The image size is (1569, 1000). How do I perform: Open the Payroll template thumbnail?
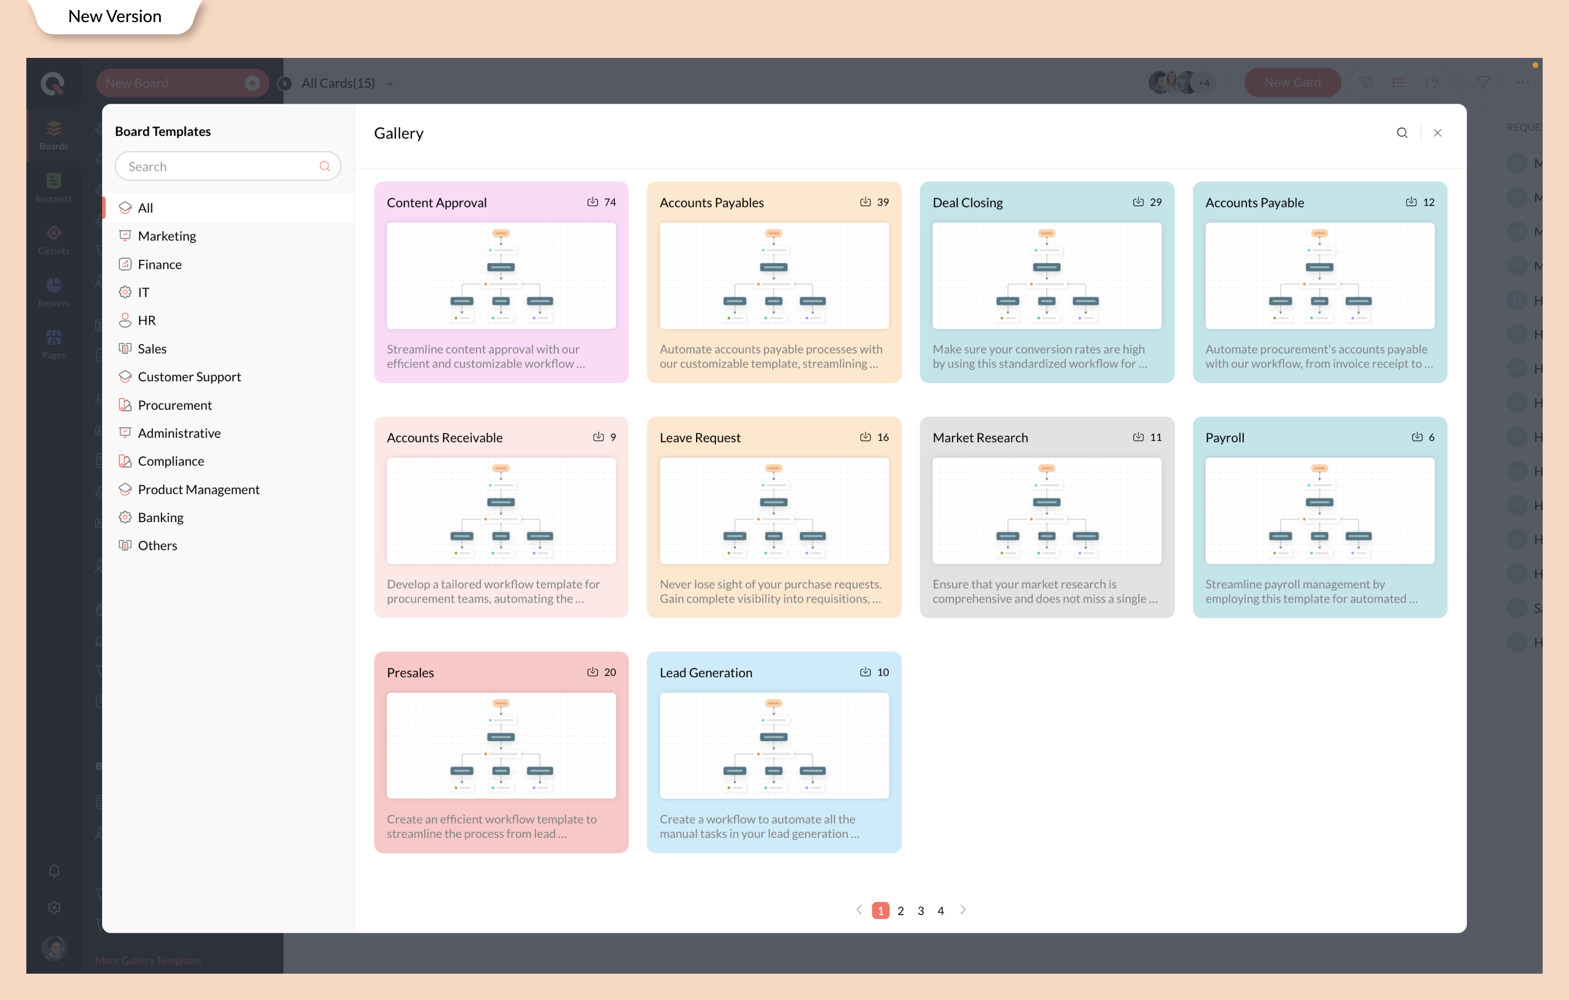pyautogui.click(x=1319, y=510)
